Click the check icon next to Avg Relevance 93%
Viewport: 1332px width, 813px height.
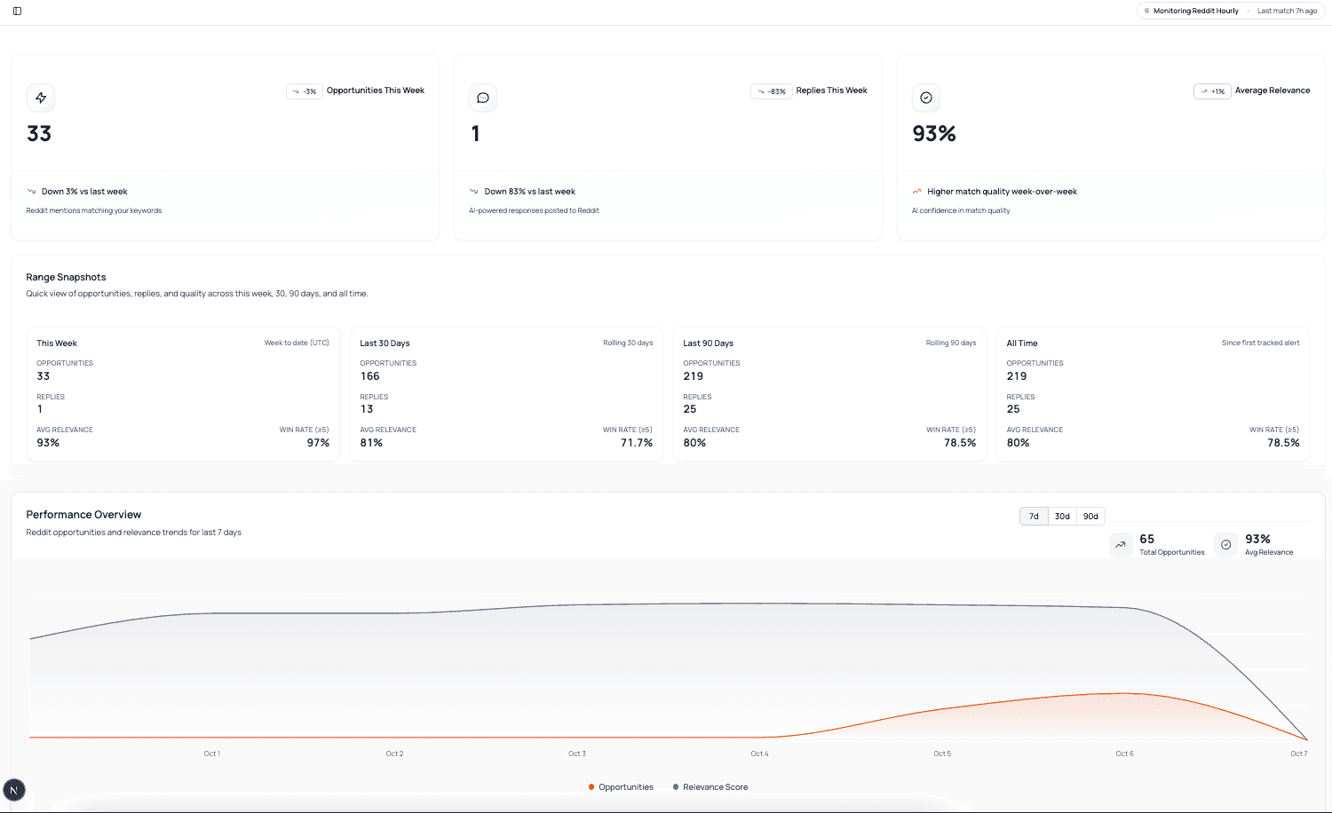point(1226,544)
